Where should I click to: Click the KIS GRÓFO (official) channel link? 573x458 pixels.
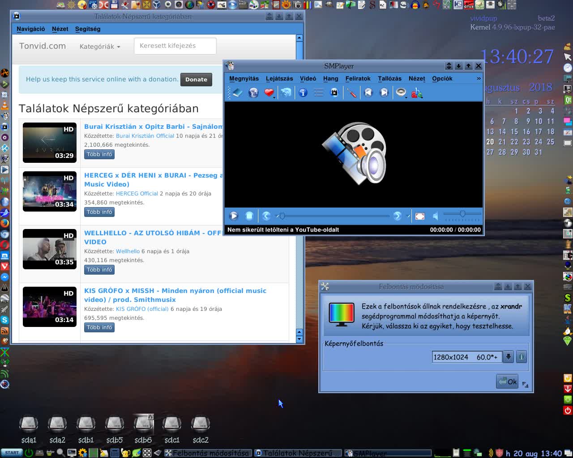coord(142,309)
